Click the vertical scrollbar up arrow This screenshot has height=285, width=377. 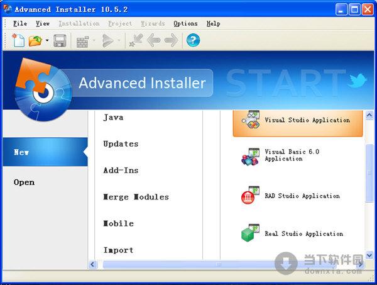[369, 115]
